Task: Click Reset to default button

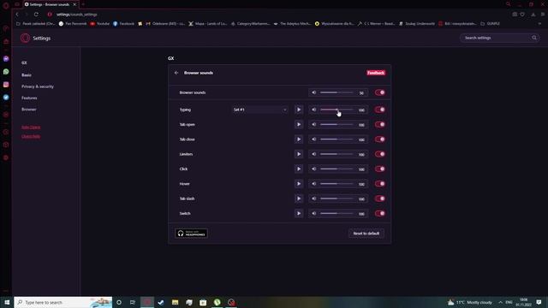Action: [x=366, y=234]
